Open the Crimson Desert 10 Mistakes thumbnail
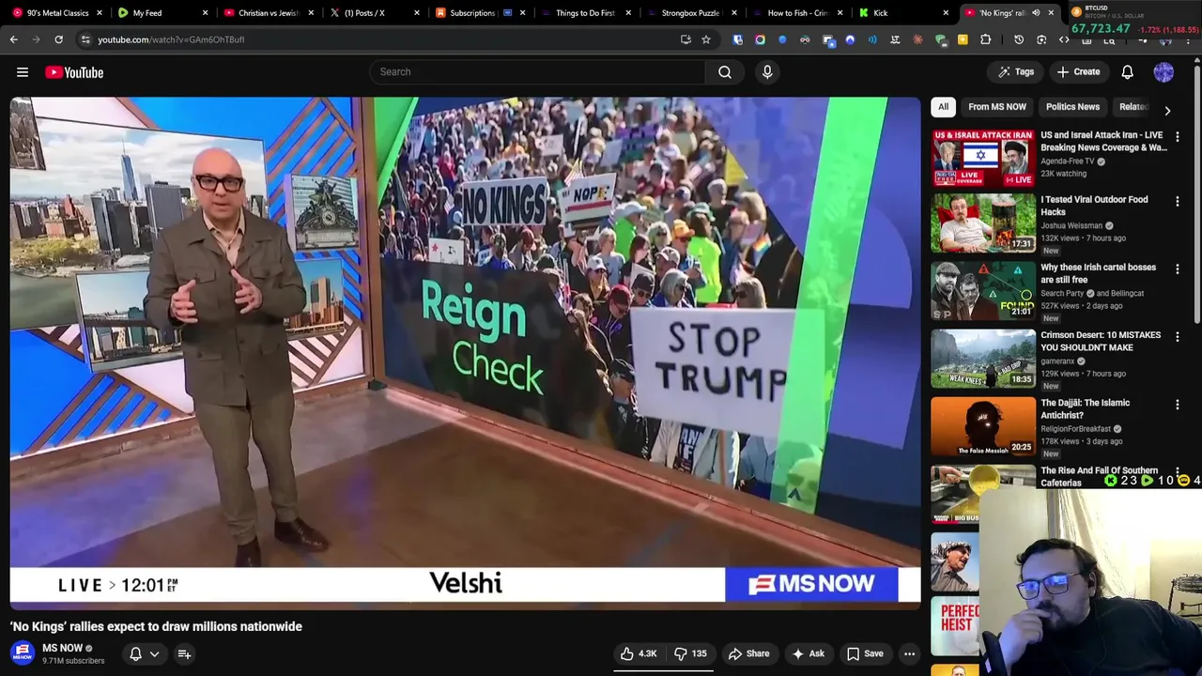This screenshot has width=1202, height=676. click(x=983, y=359)
